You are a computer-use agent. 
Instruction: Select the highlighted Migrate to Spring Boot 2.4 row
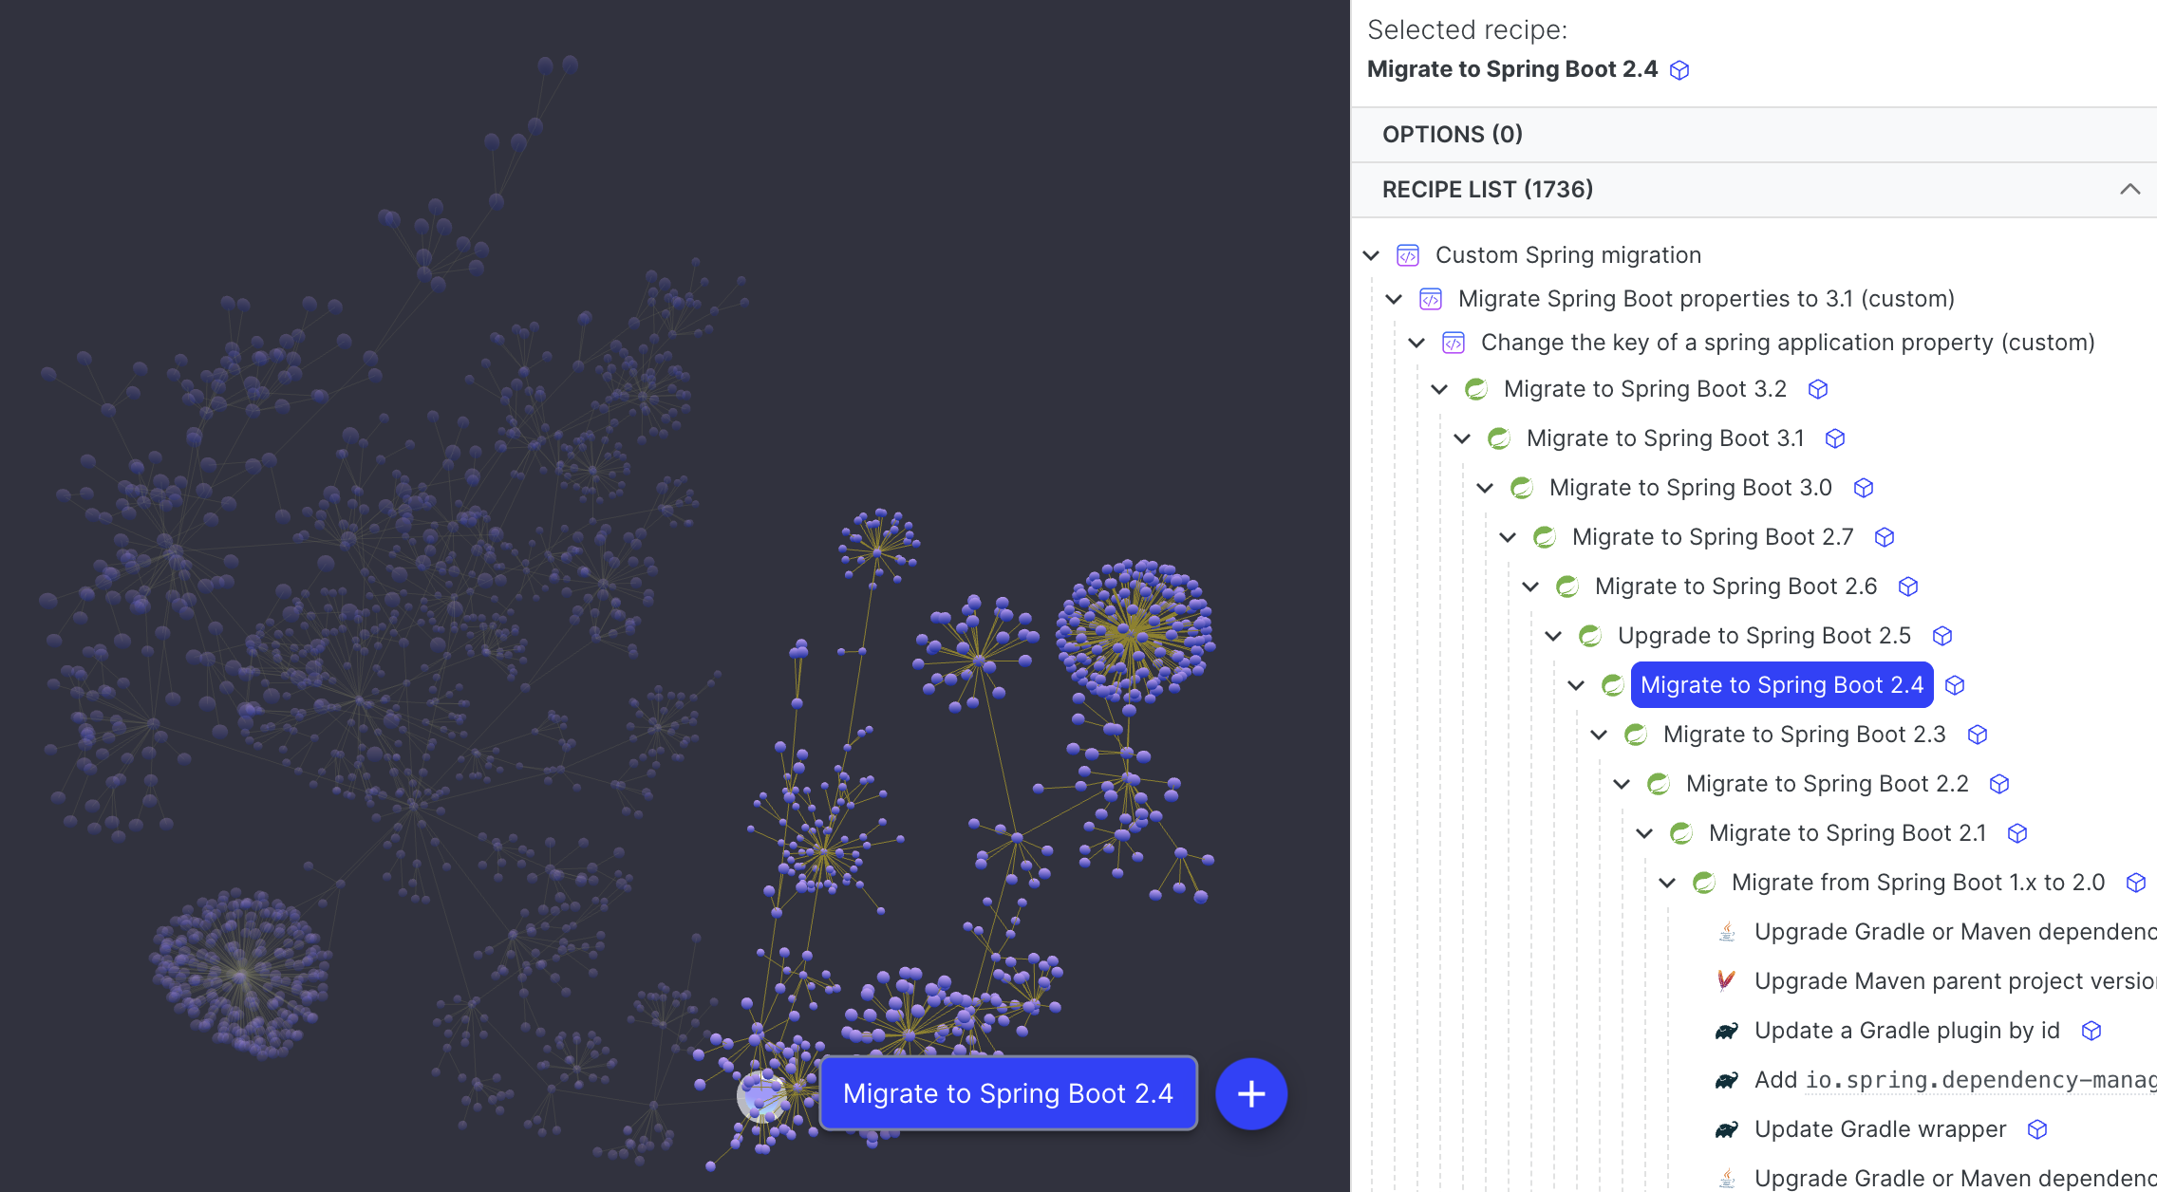(1782, 685)
